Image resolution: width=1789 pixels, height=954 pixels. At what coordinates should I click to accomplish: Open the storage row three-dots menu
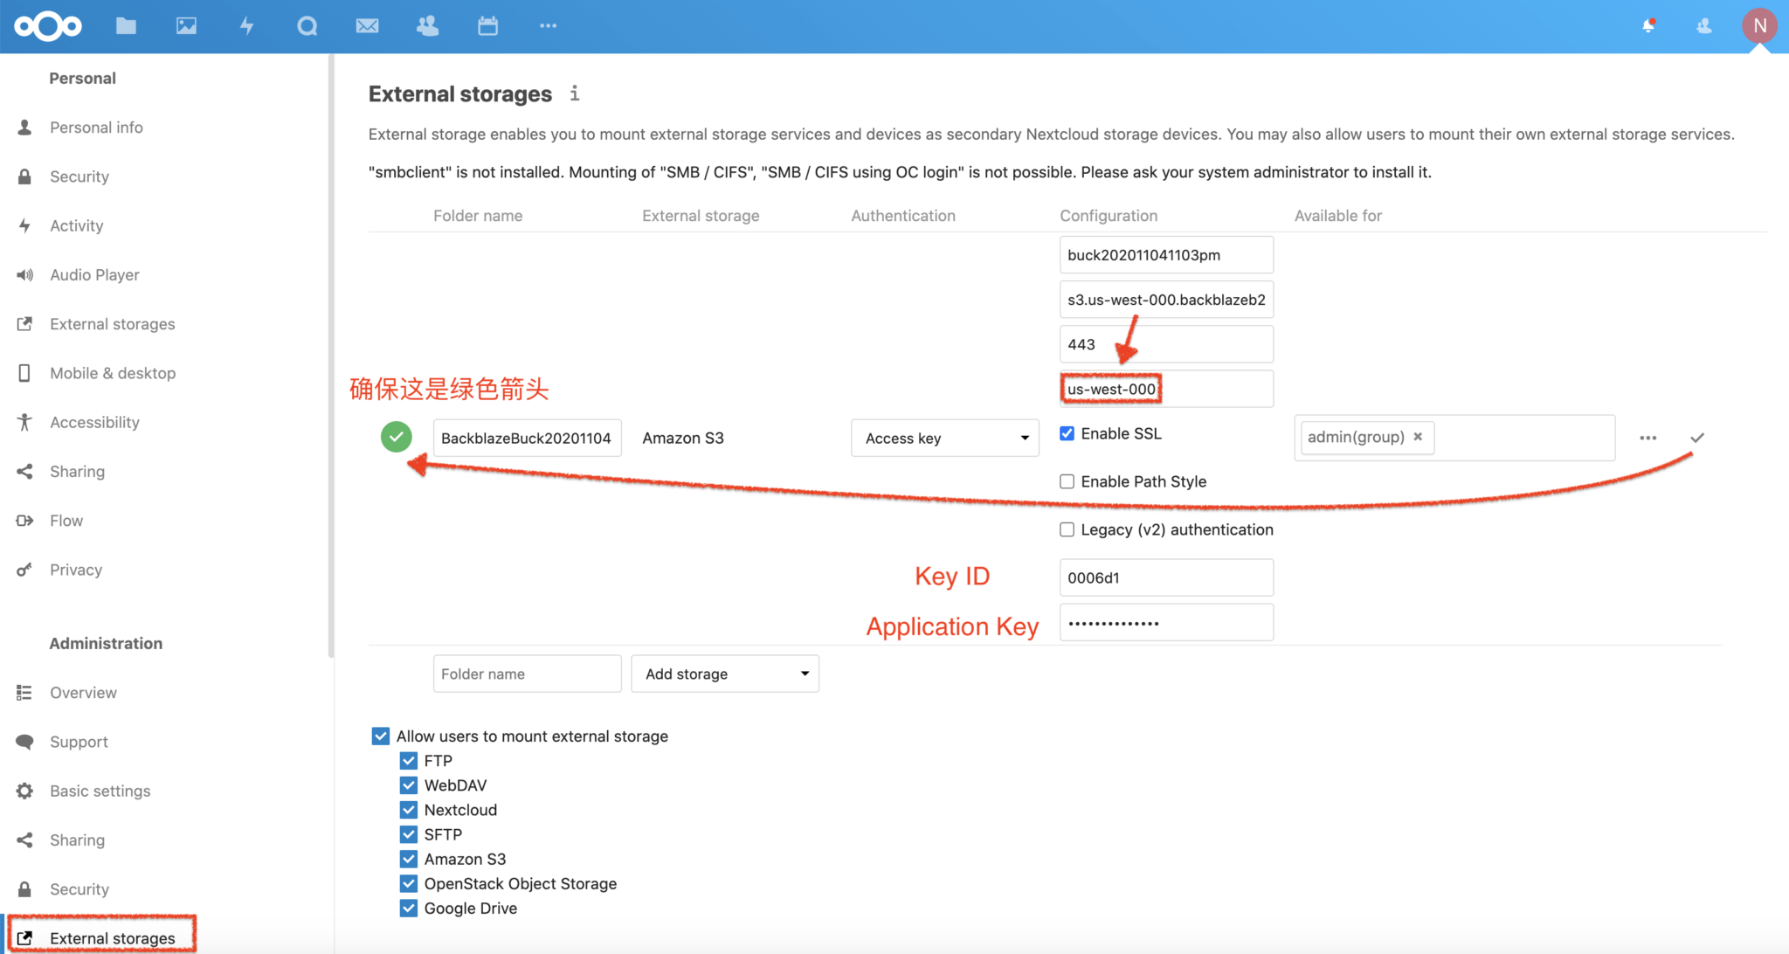tap(1647, 438)
